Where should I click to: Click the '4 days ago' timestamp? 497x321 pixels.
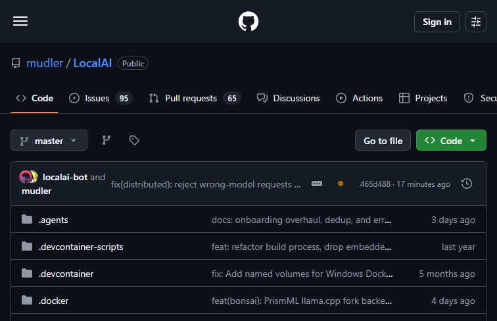pyautogui.click(x=453, y=301)
